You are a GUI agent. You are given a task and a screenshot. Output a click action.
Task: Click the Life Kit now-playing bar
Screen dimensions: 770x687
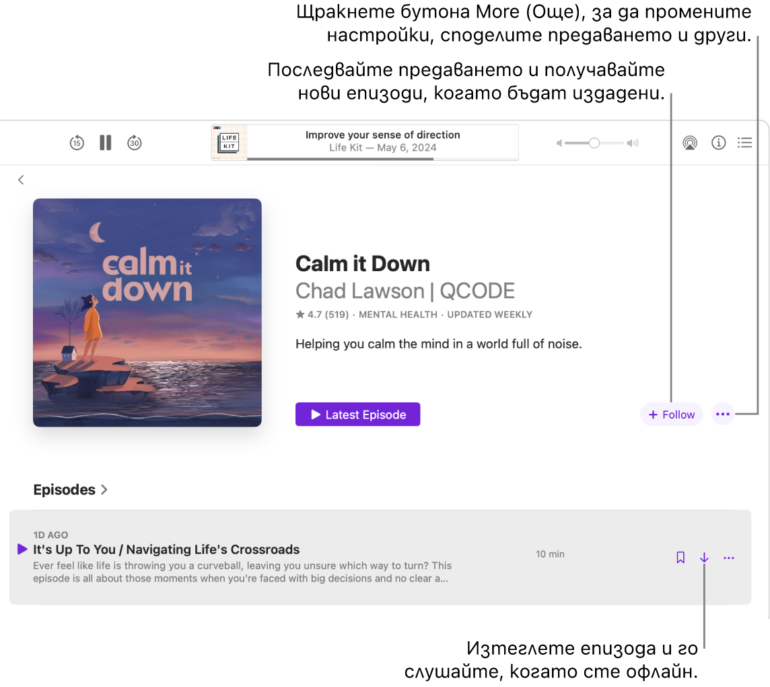(x=364, y=142)
